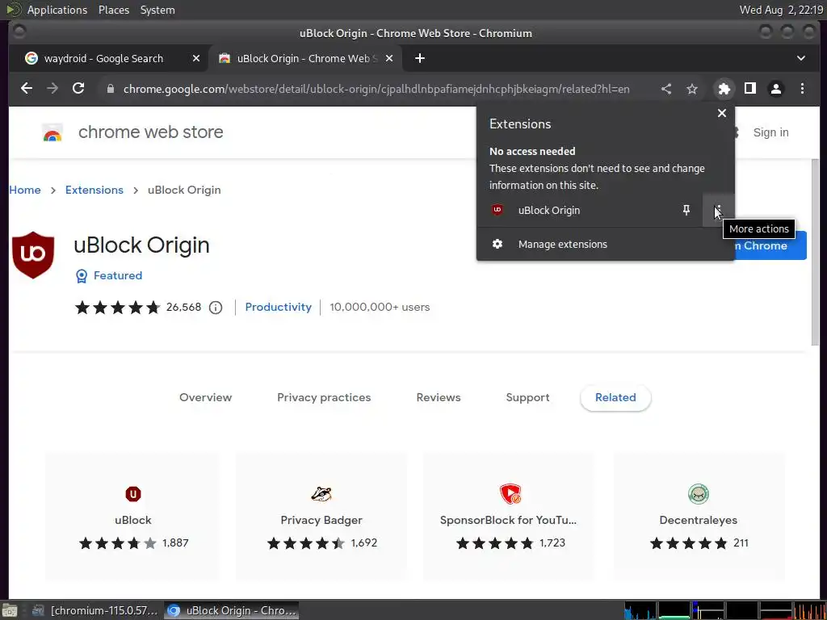Open the share page icon in address bar
This screenshot has width=827, height=620.
point(666,89)
